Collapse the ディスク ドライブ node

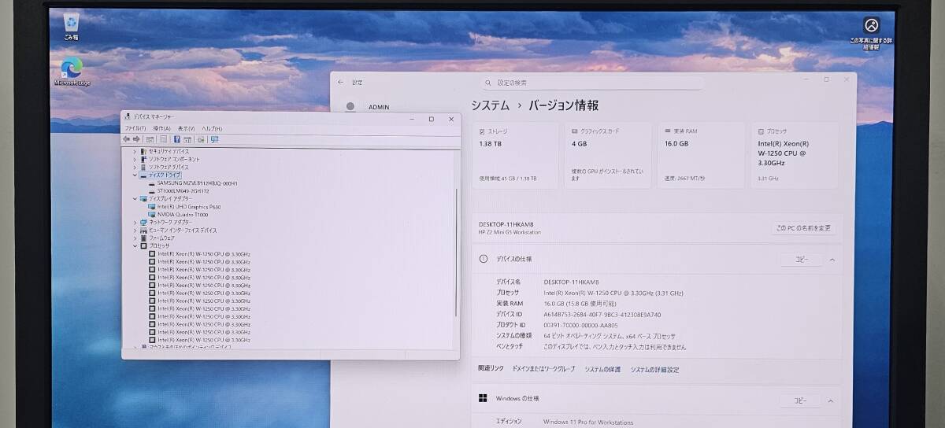coord(135,175)
